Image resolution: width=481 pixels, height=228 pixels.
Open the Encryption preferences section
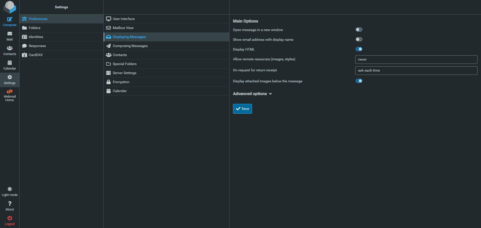coord(121,82)
